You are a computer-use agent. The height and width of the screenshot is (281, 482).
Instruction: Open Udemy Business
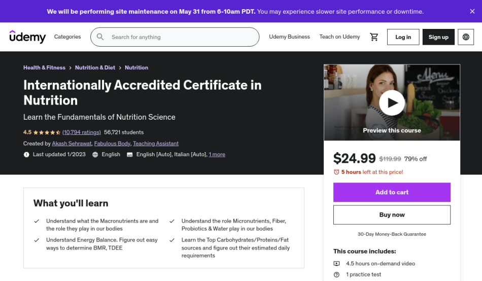[x=289, y=37]
